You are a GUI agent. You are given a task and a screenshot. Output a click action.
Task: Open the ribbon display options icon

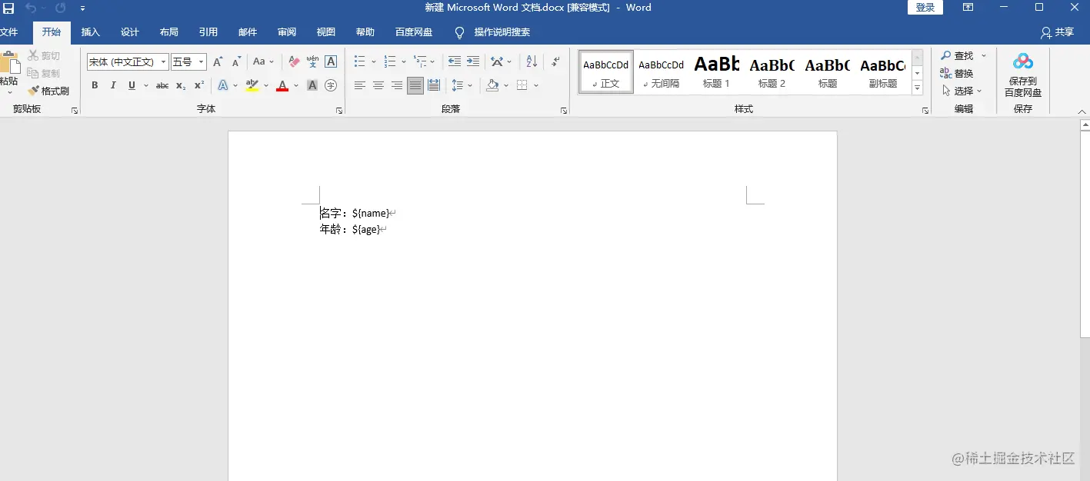968,8
